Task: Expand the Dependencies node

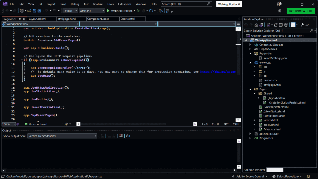Action: click(250, 49)
